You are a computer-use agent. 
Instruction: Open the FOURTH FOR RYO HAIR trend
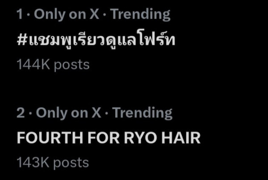[x=109, y=138]
